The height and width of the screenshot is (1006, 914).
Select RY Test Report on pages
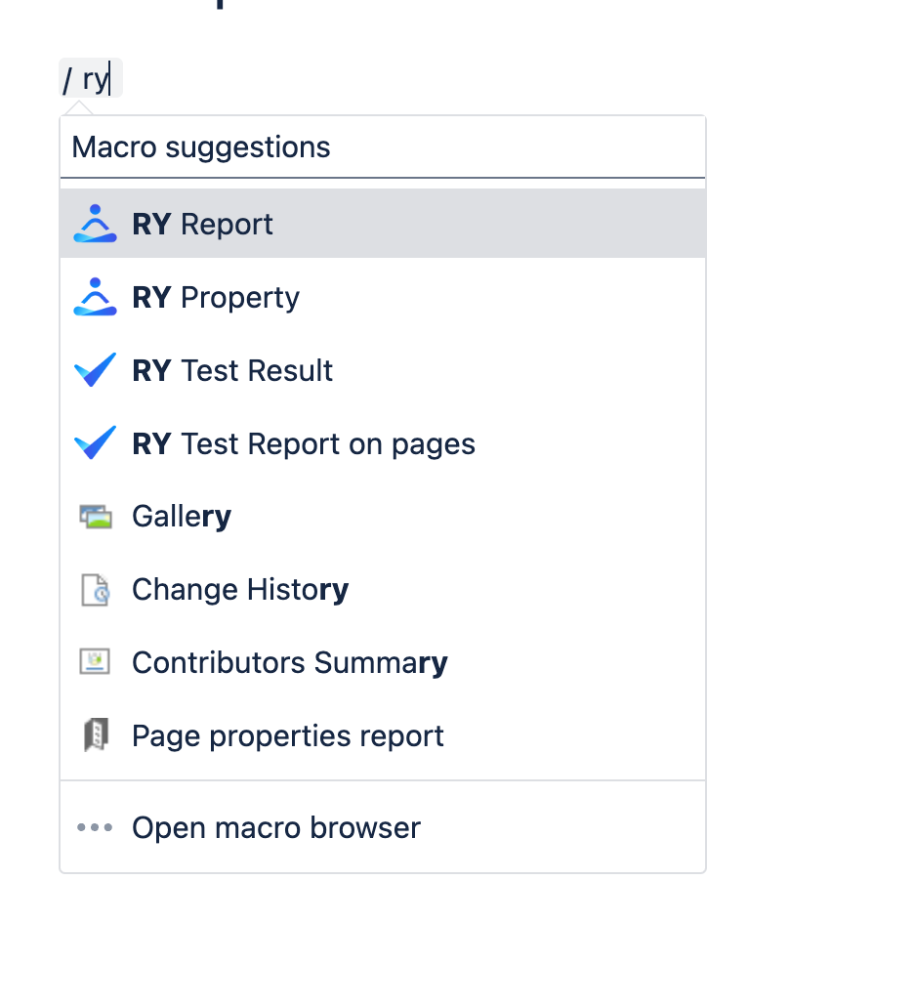pos(303,442)
